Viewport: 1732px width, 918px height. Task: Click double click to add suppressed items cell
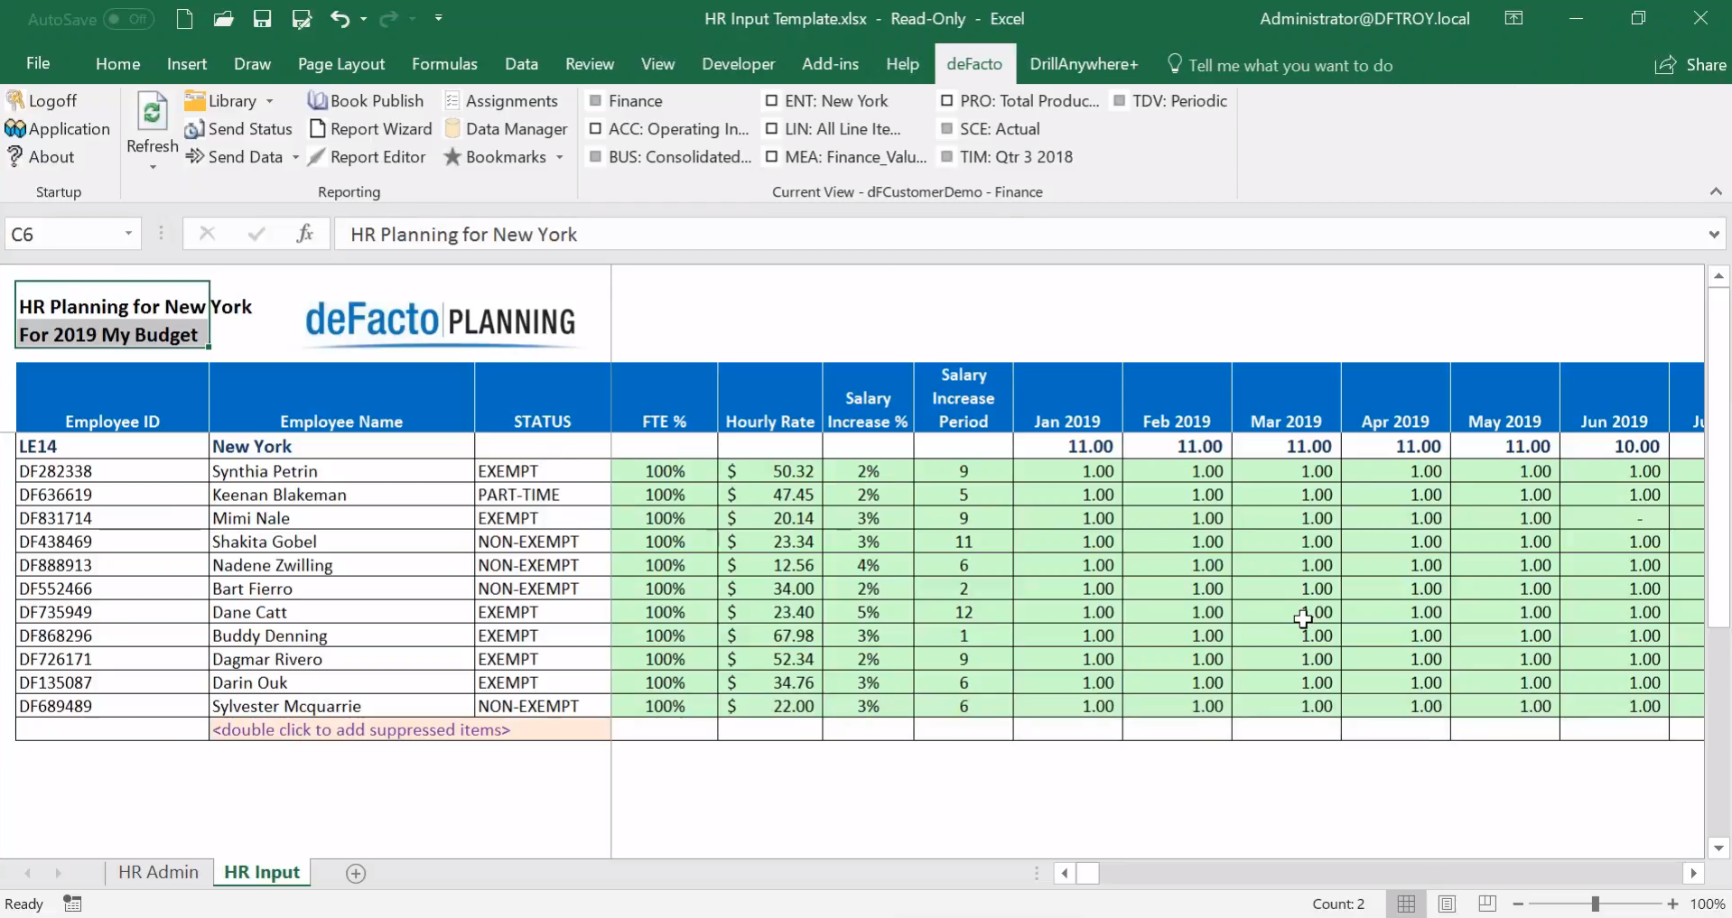click(x=410, y=729)
